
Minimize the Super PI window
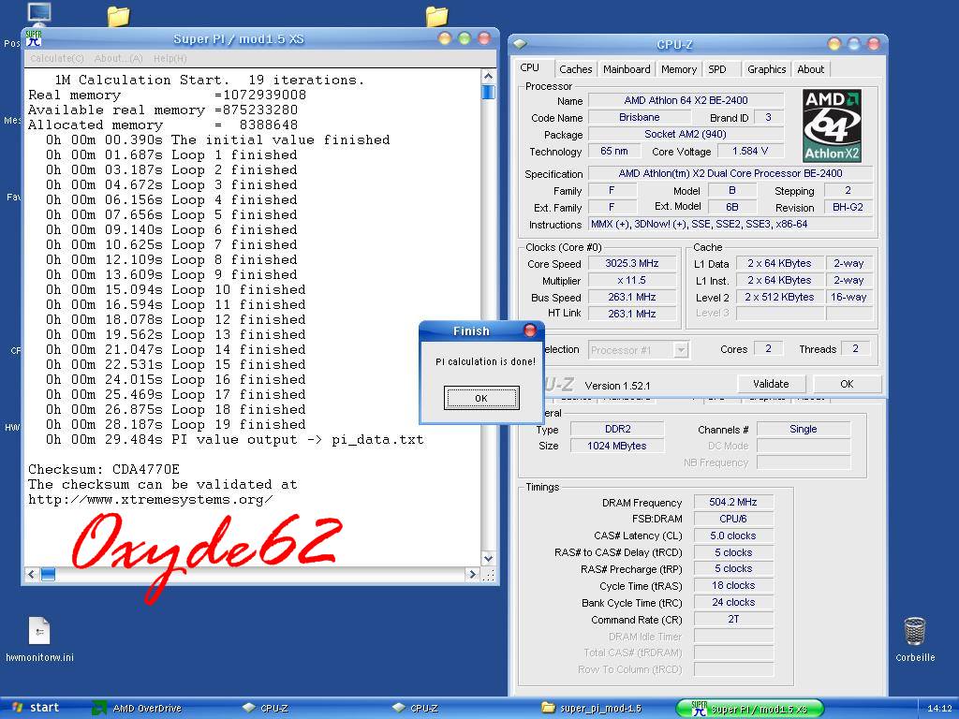pos(445,38)
